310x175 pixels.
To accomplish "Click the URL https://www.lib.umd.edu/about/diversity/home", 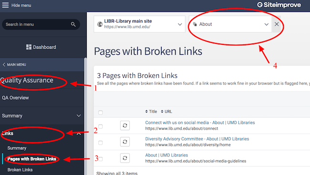I will tap(188, 145).
